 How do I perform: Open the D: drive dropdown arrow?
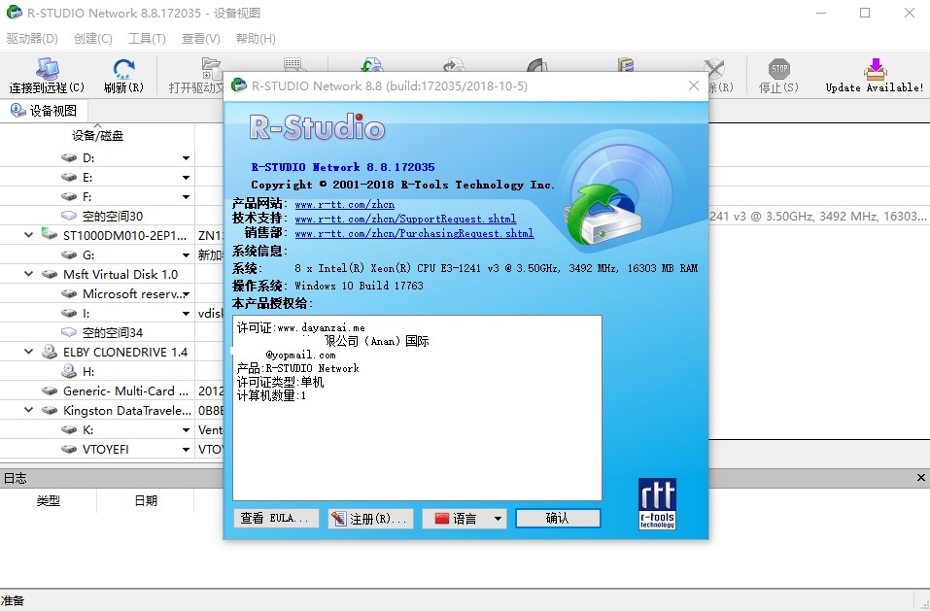pos(186,156)
